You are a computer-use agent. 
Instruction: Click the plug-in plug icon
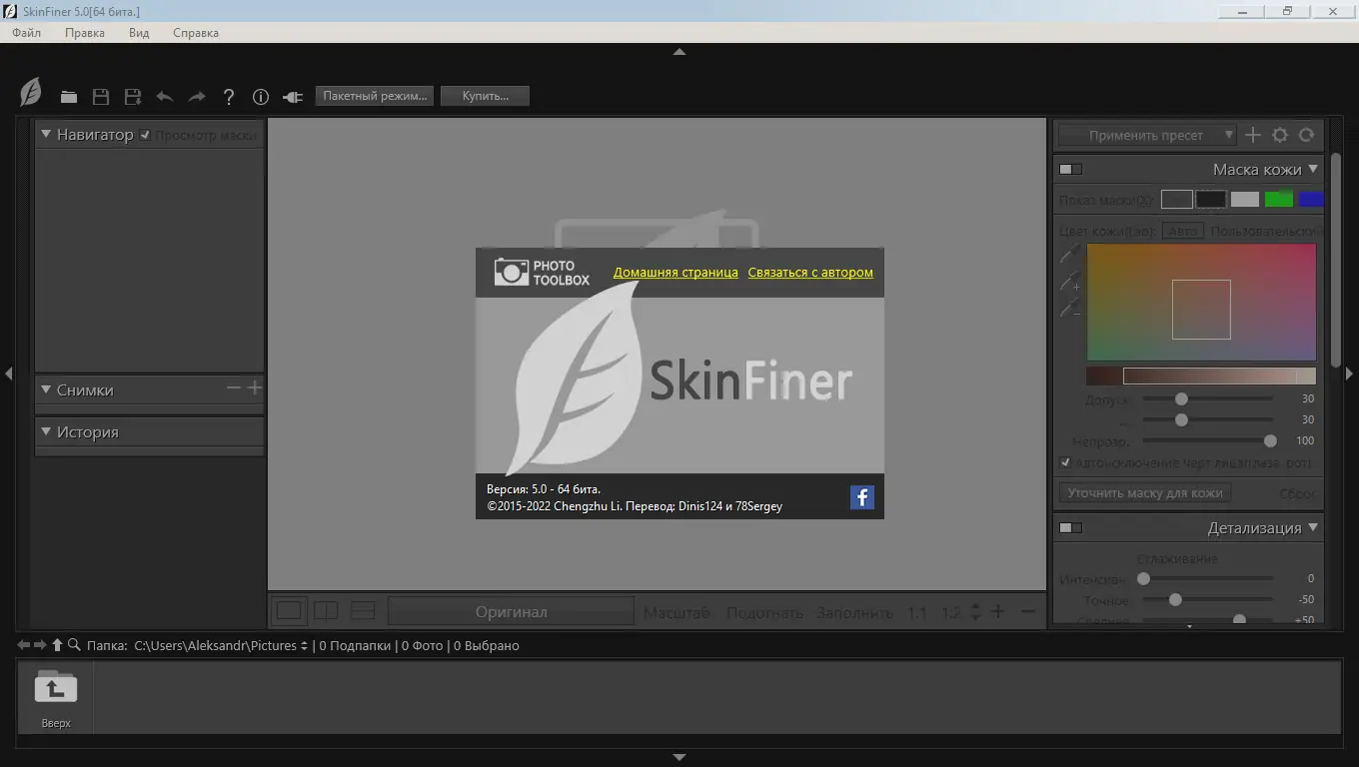293,97
